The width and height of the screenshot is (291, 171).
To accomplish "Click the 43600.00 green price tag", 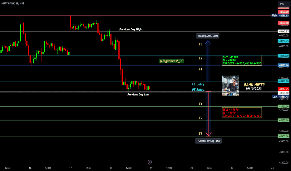I will (284, 120).
